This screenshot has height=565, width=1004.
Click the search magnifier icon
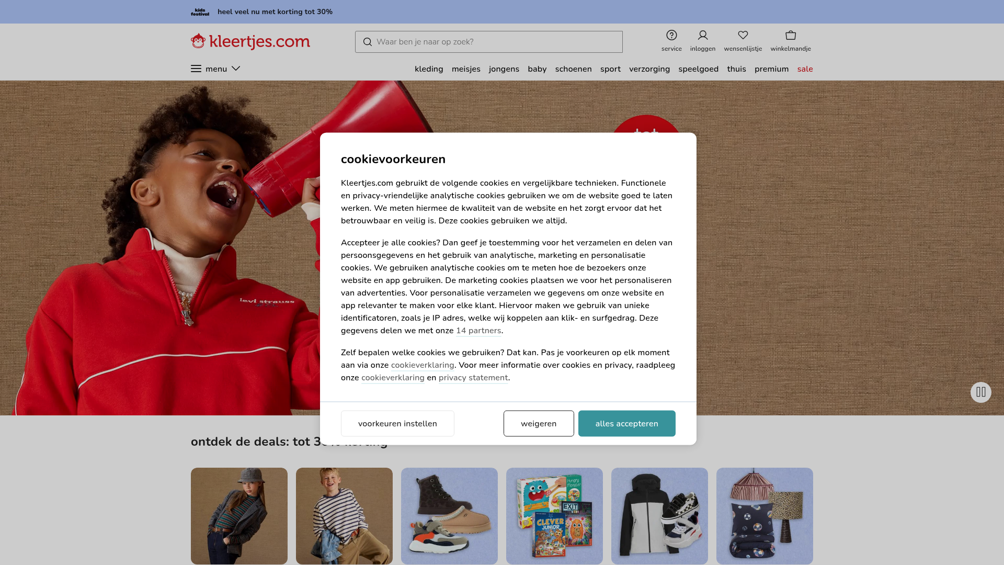[368, 42]
